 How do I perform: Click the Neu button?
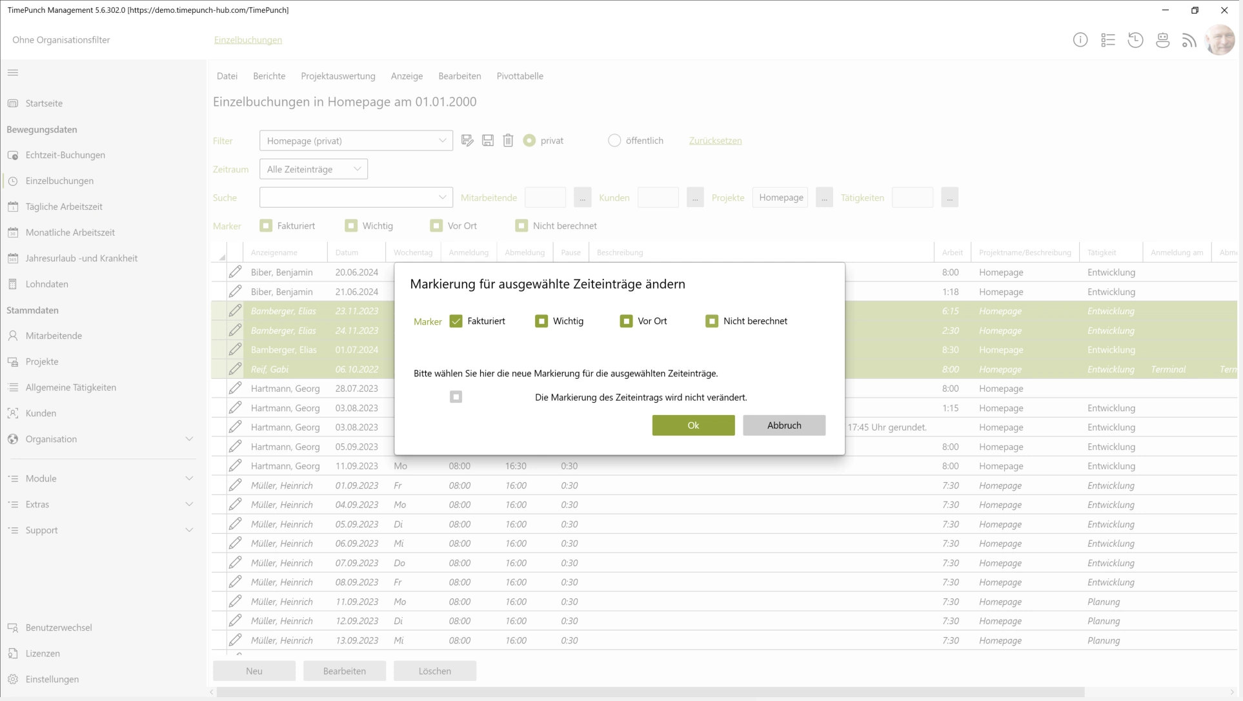pyautogui.click(x=254, y=671)
